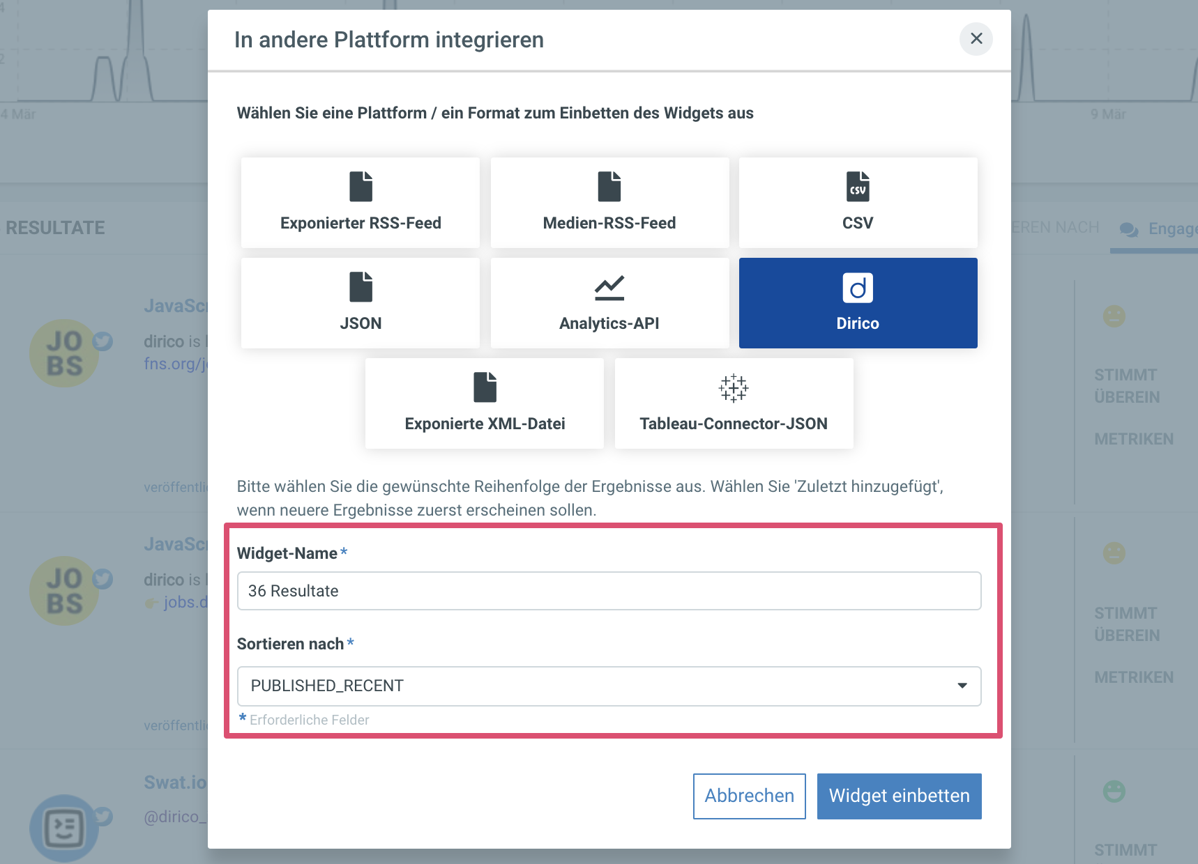Click the second JOBS avatar in results

coord(64,591)
